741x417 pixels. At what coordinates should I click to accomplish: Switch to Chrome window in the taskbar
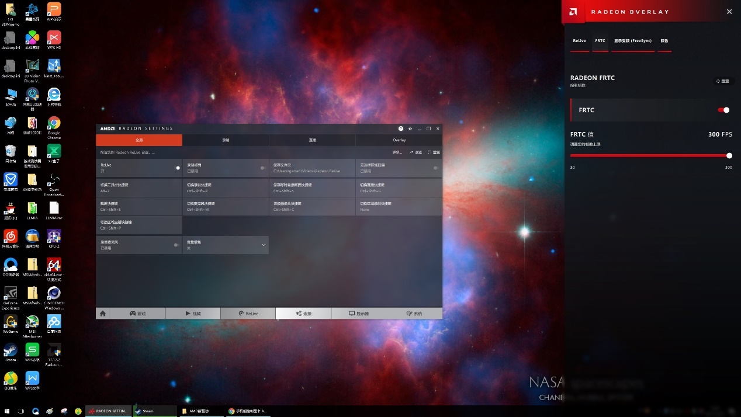click(x=248, y=411)
